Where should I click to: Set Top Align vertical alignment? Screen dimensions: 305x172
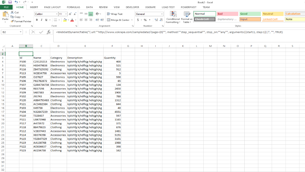pyautogui.click(x=81, y=14)
